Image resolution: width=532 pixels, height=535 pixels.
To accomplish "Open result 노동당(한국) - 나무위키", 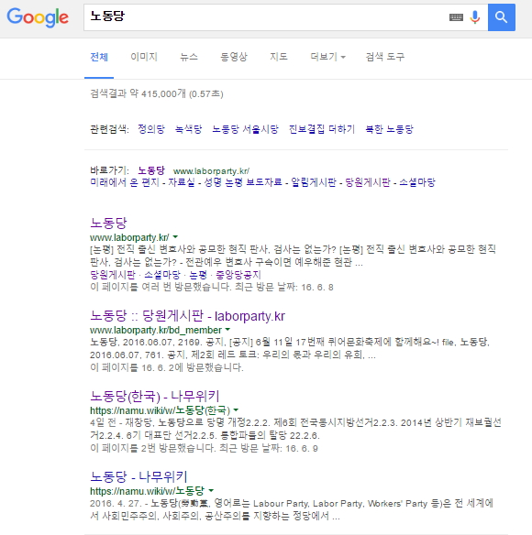I will tap(155, 396).
